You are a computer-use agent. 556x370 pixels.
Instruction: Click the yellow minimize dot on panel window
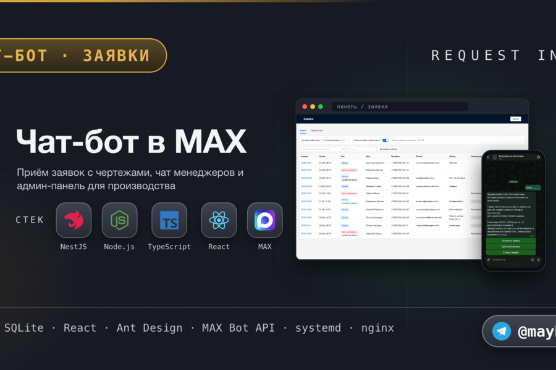point(313,107)
